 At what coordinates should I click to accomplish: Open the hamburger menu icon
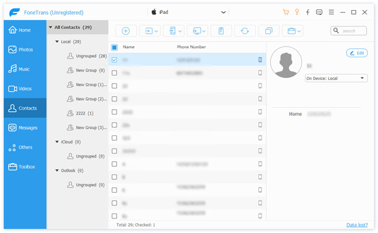pos(331,12)
